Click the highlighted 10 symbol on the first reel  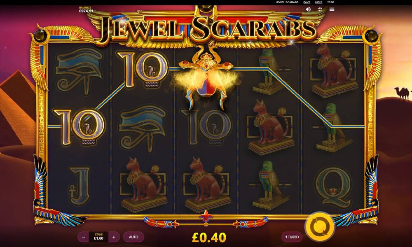point(79,127)
